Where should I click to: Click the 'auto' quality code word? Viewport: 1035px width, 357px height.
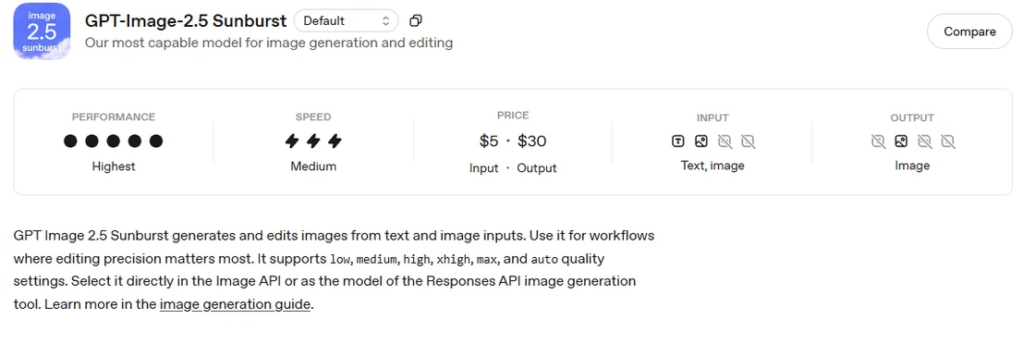[544, 258]
